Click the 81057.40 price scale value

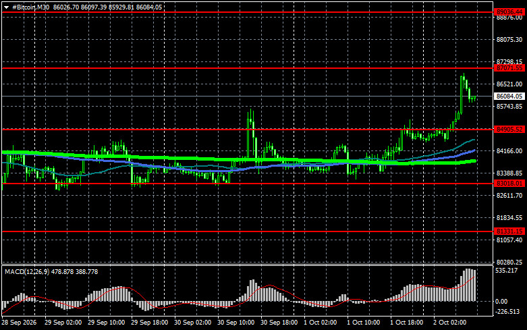point(509,240)
